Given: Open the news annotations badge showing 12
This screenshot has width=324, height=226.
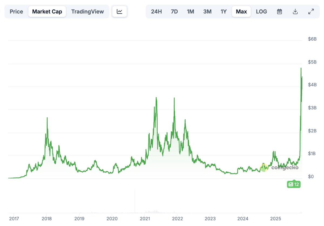Looking at the screenshot, I should coord(294,184).
